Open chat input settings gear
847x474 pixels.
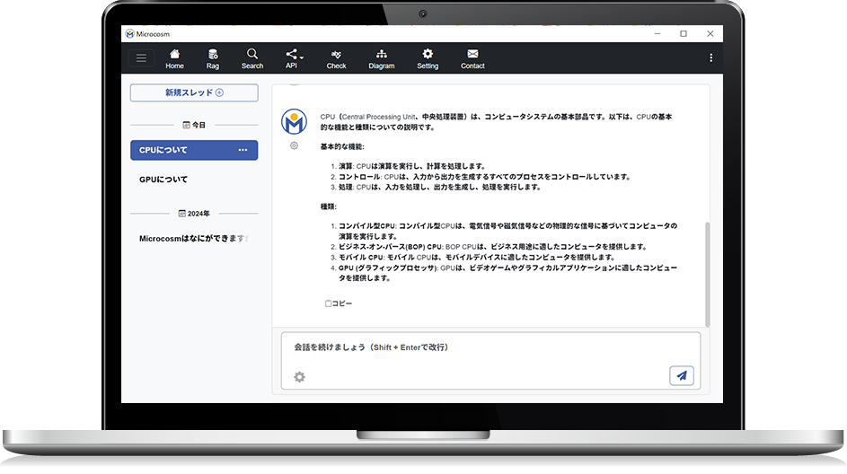[299, 377]
